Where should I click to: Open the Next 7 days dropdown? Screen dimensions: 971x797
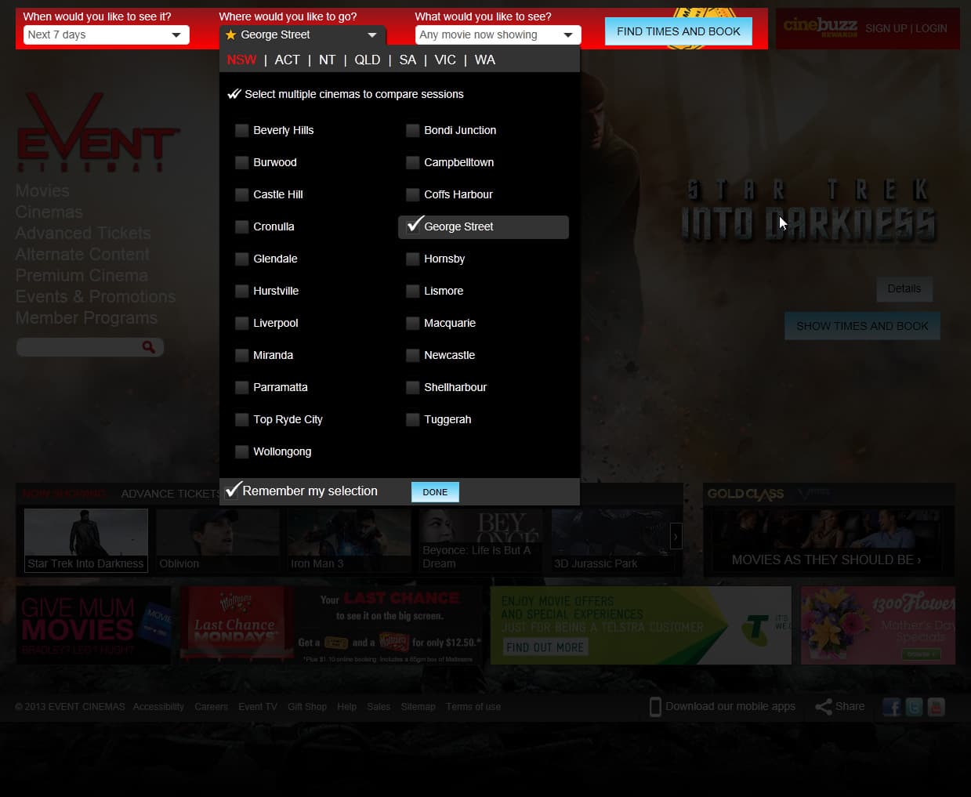click(x=106, y=34)
